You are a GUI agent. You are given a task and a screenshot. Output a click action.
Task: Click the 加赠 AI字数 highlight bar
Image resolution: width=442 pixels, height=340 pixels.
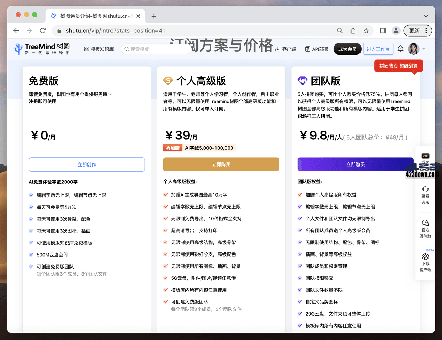[x=199, y=148]
